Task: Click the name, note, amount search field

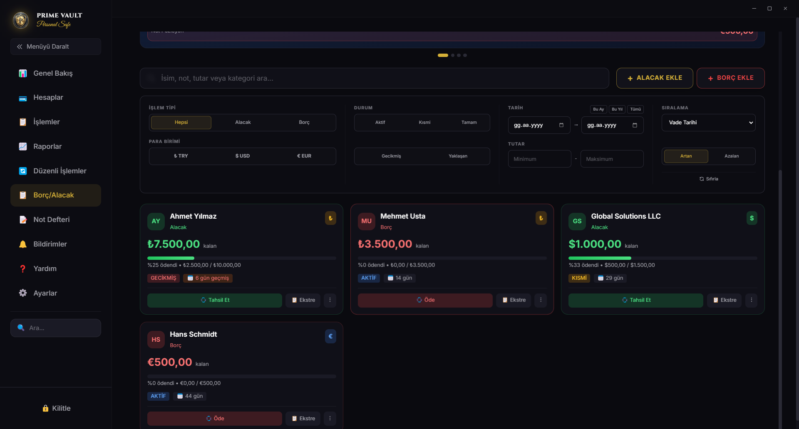Action: [375, 78]
